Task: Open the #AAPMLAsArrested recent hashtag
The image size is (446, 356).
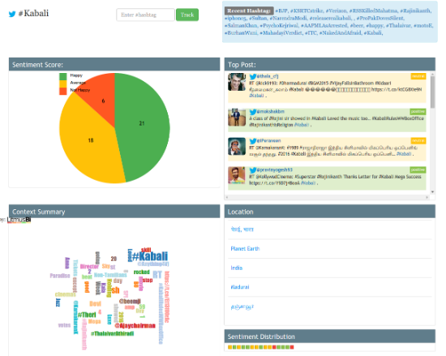Action: tap(324, 26)
